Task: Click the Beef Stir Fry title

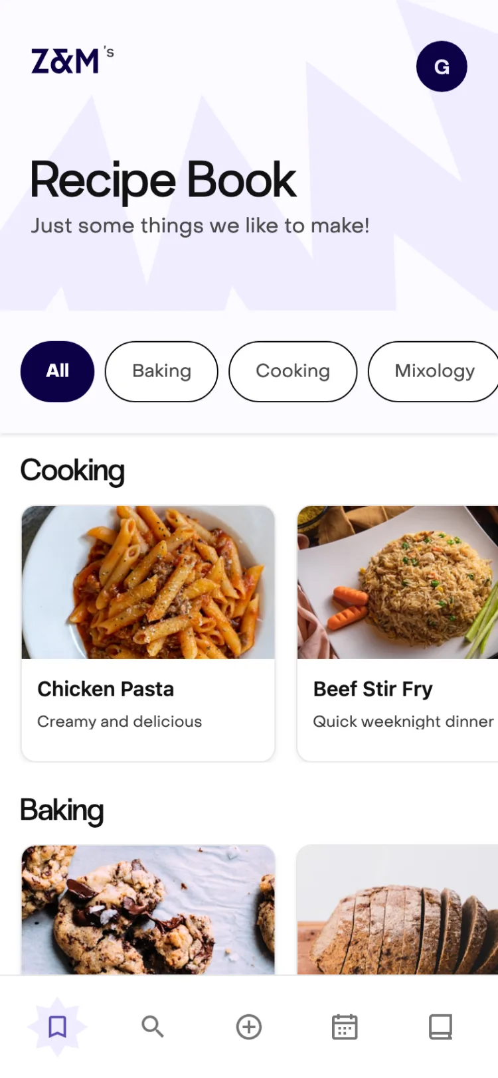Action: 373,689
